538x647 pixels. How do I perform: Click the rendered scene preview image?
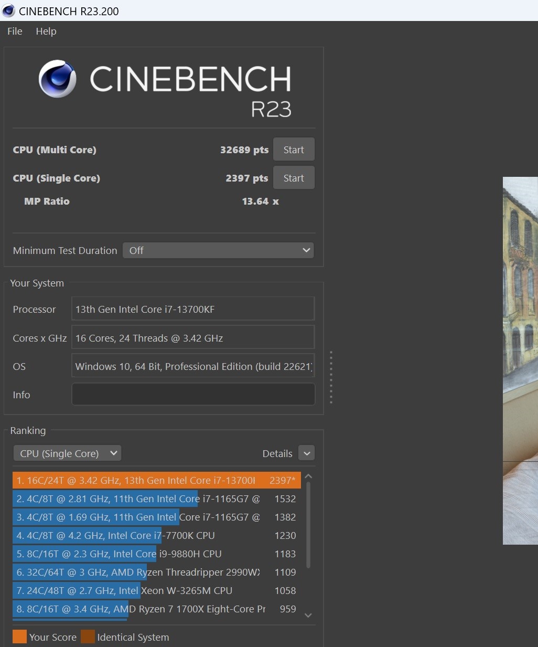click(520, 360)
